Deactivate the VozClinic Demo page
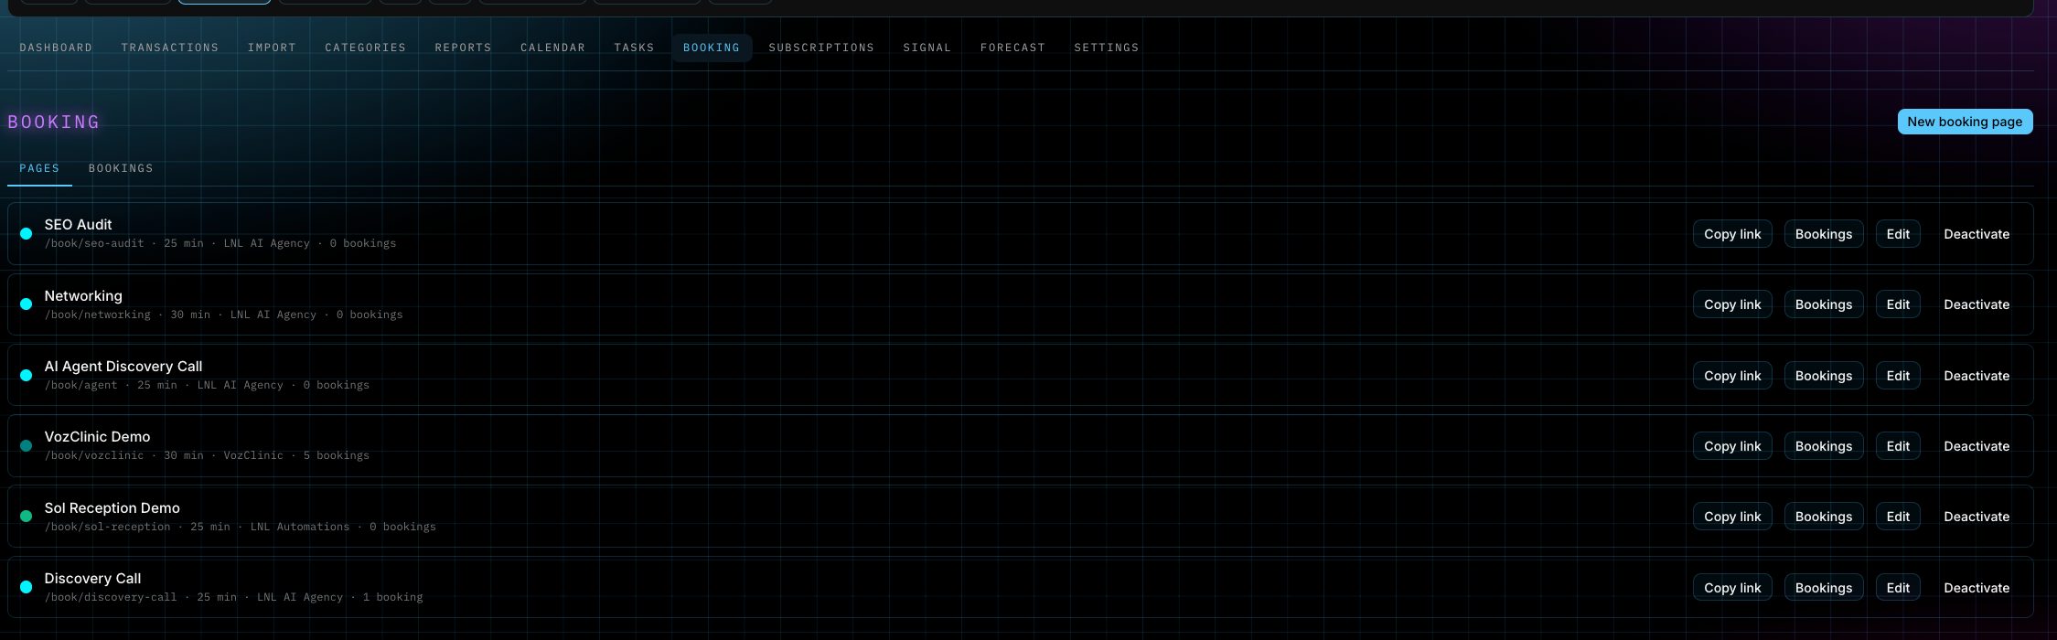The height and width of the screenshot is (640, 2057). pyautogui.click(x=1977, y=446)
